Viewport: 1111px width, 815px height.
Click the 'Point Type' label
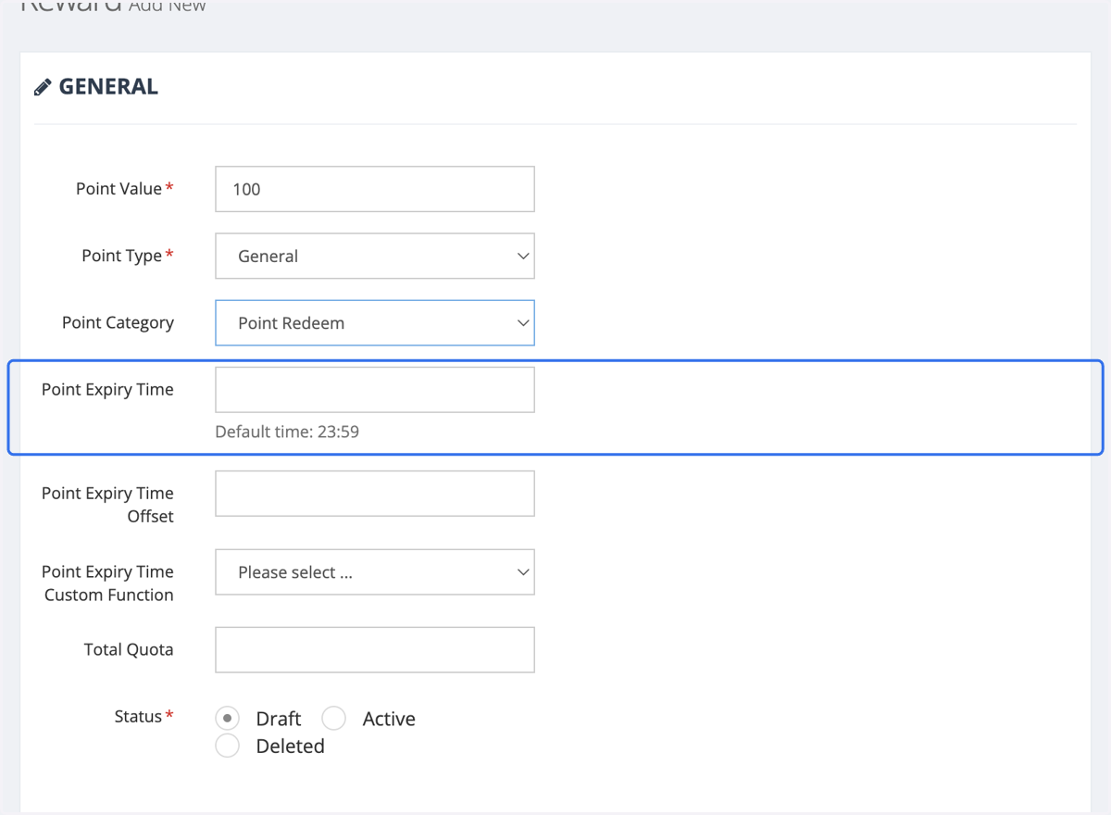(121, 256)
